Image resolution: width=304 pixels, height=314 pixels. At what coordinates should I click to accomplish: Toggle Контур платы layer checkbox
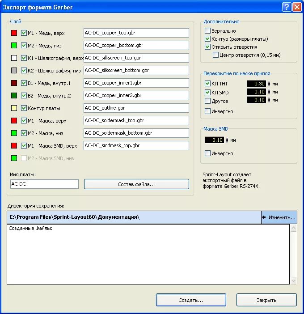tap(24, 108)
